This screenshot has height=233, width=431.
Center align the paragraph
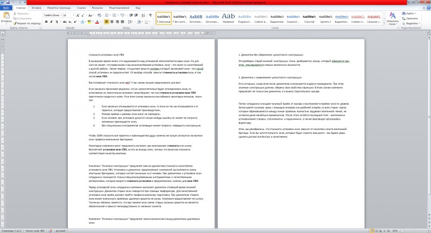tap(112, 22)
